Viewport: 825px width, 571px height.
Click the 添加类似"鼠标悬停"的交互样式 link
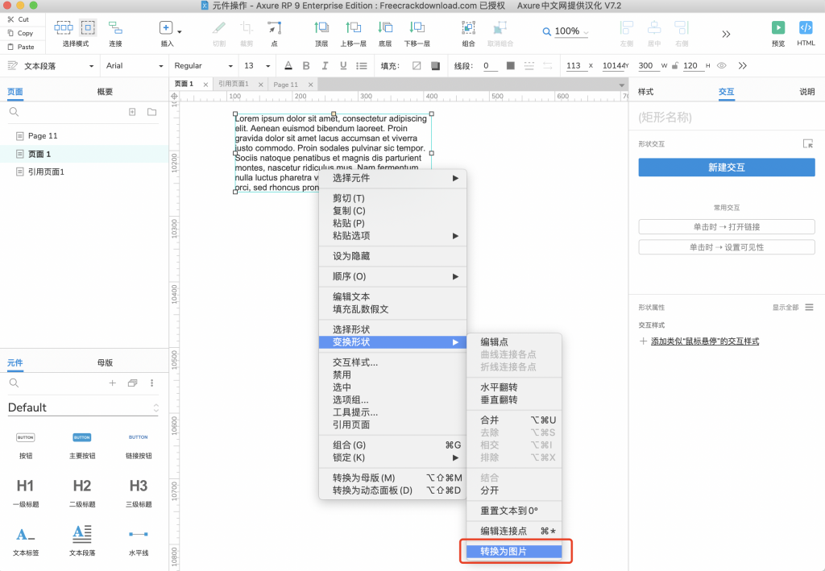tap(704, 341)
